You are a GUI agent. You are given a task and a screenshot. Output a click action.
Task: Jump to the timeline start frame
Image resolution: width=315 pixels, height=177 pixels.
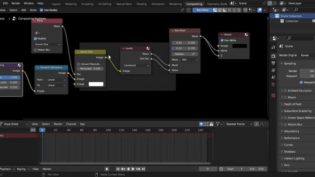coord(118,169)
